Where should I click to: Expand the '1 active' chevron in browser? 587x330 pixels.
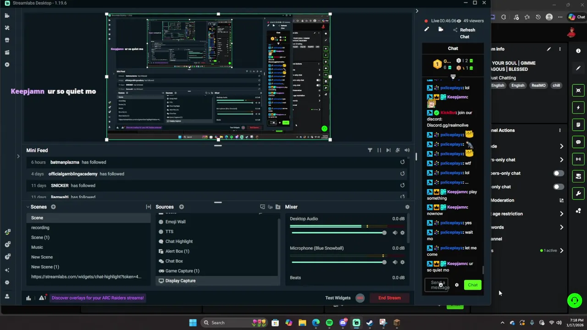tap(561, 251)
